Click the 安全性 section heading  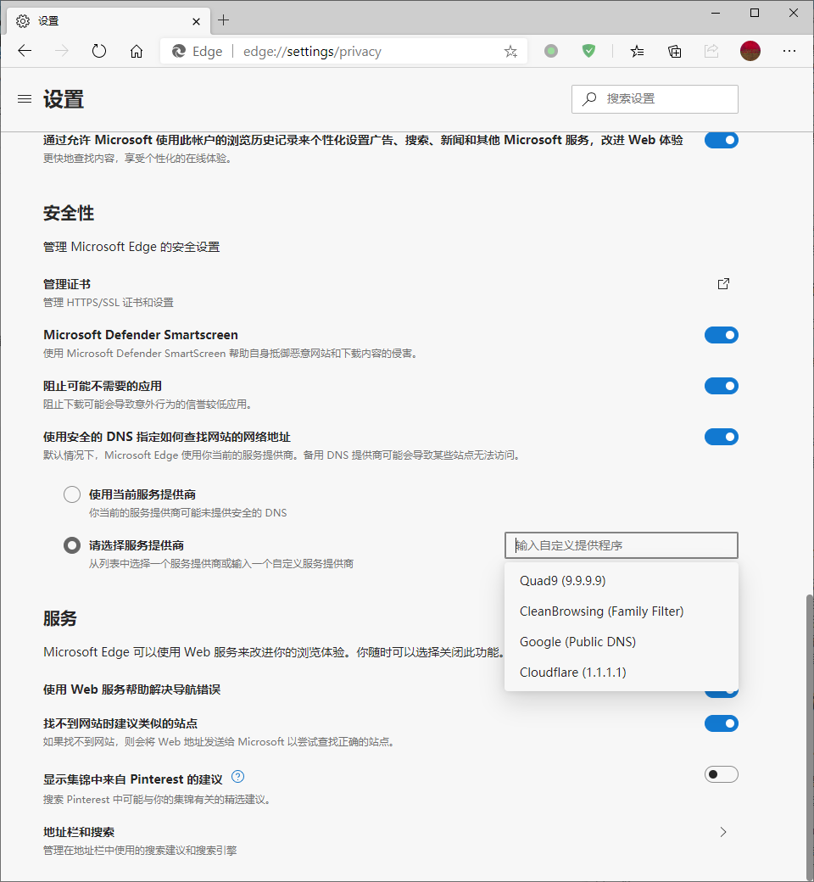pyautogui.click(x=69, y=213)
